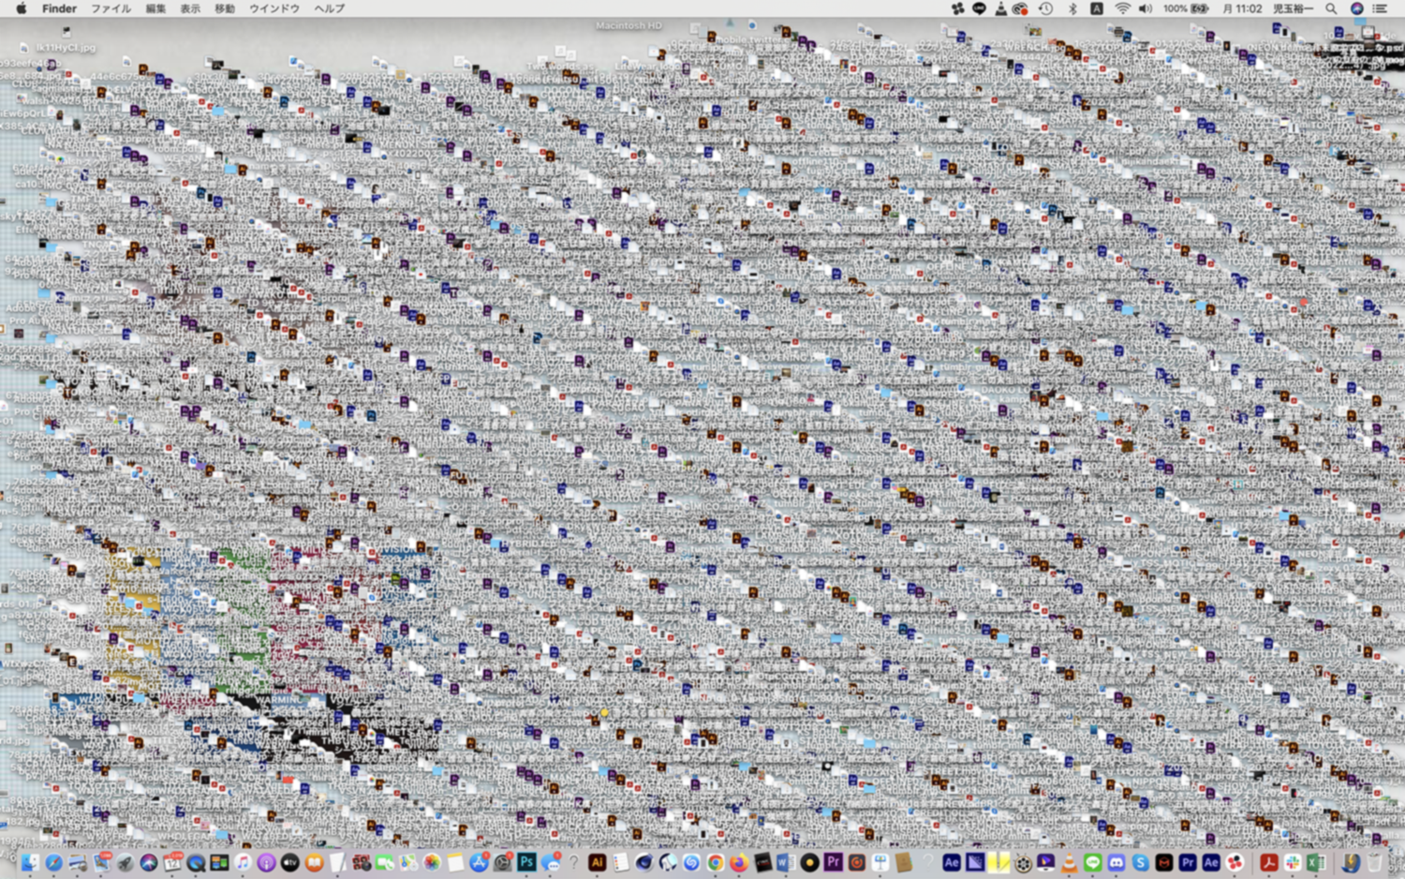Open Creative Cloud menu bar icon
This screenshot has height=879, width=1405.
click(x=1021, y=8)
